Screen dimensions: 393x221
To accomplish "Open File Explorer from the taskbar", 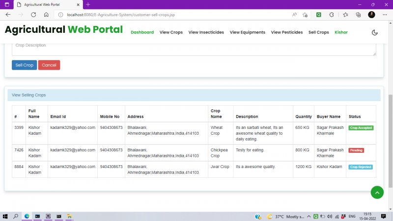I will [69, 216].
